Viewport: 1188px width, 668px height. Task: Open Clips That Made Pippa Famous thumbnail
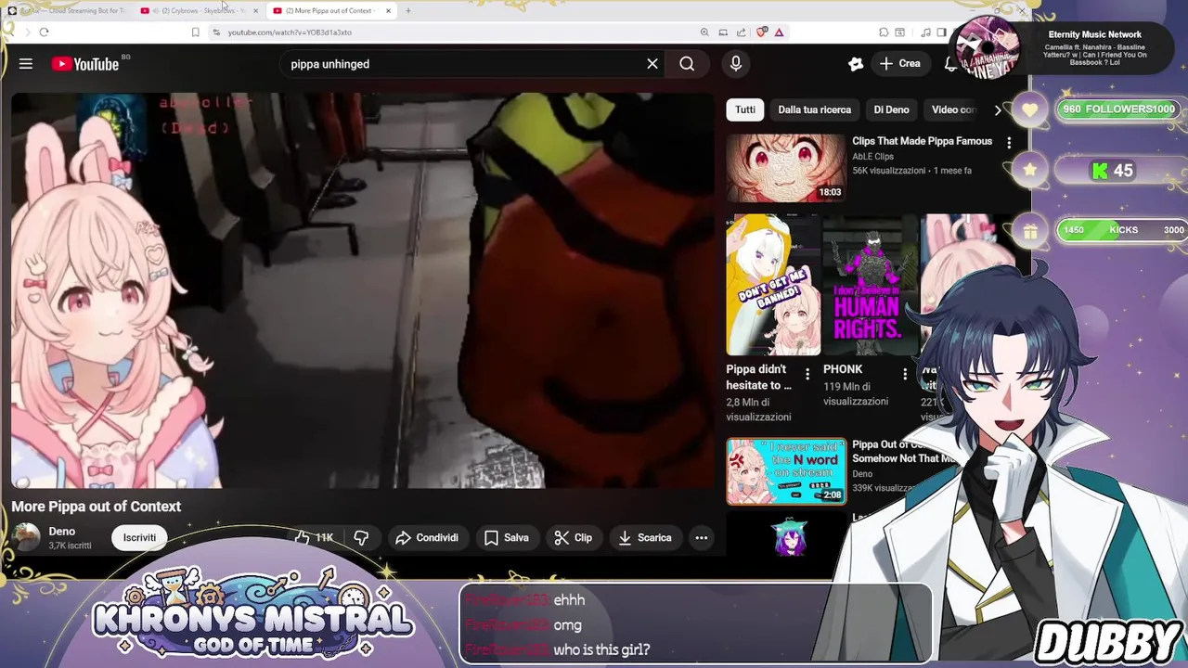point(786,168)
